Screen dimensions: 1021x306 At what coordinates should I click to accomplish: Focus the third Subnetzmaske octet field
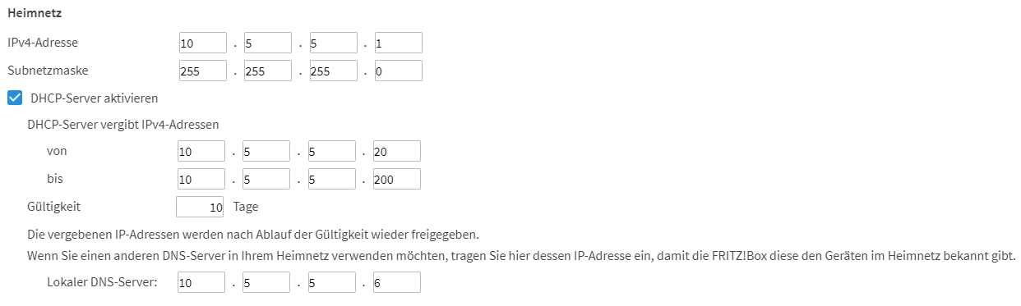333,71
